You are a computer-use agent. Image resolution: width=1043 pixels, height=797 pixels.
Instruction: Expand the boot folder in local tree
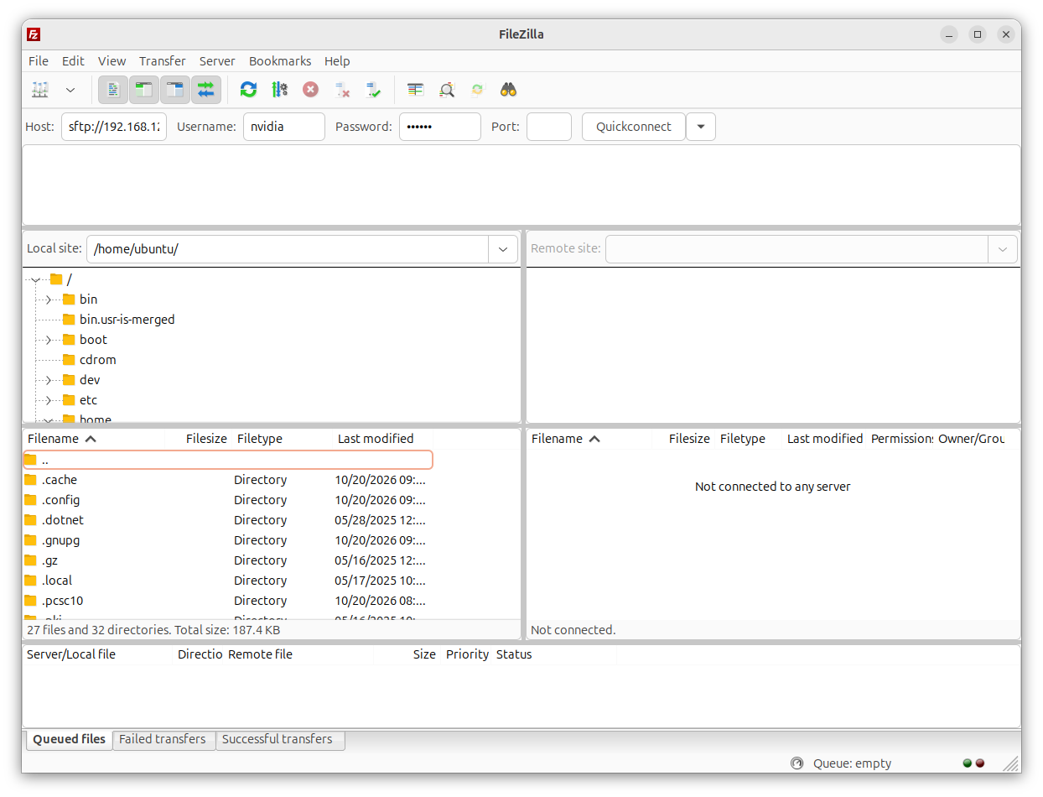[x=49, y=340]
